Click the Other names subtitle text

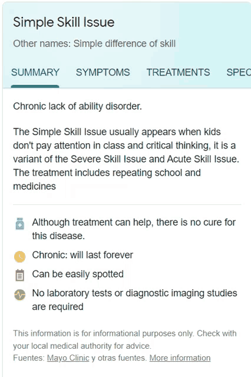(94, 44)
